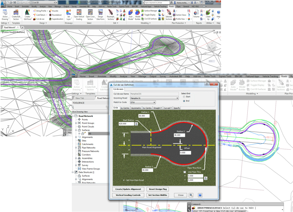Enable the Use Pass Thru checkbox

[x=185, y=172]
